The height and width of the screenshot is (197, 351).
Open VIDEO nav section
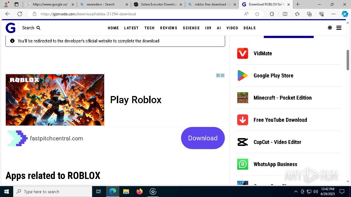point(232,28)
